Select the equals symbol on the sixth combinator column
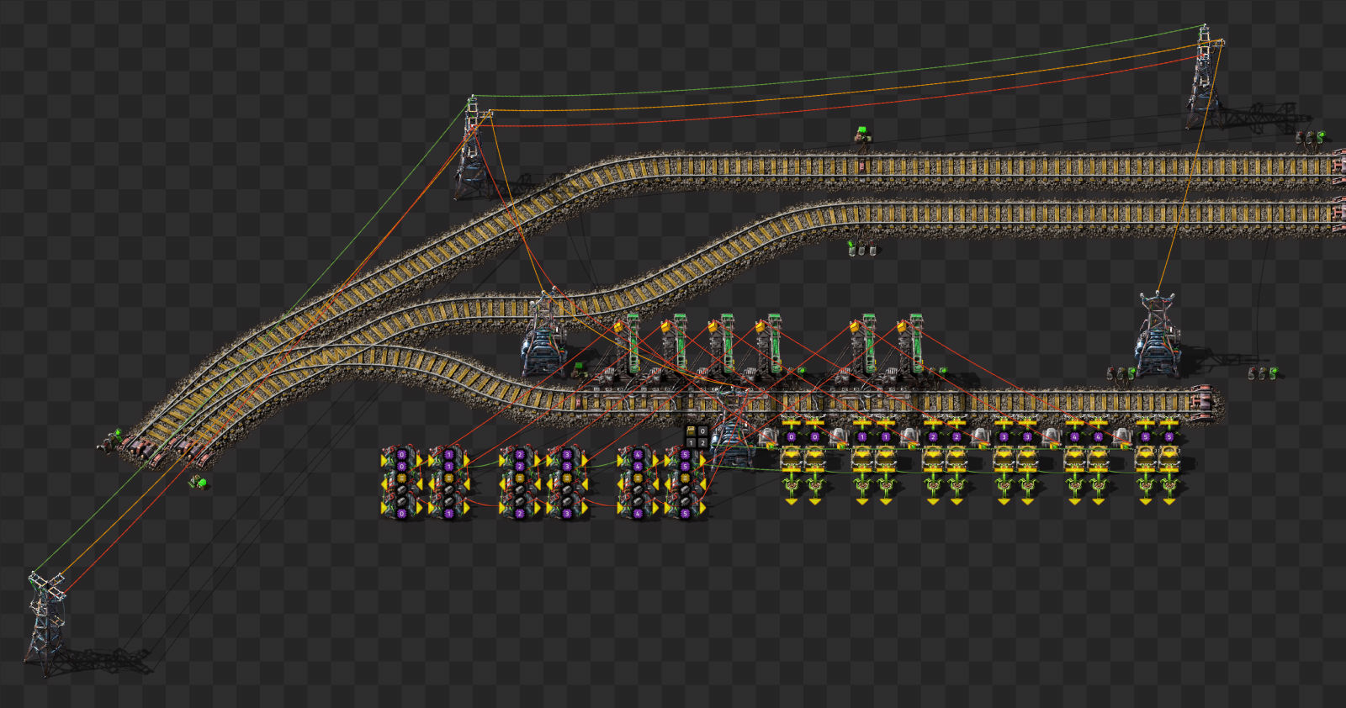Viewport: 1346px width, 708px height. point(685,478)
